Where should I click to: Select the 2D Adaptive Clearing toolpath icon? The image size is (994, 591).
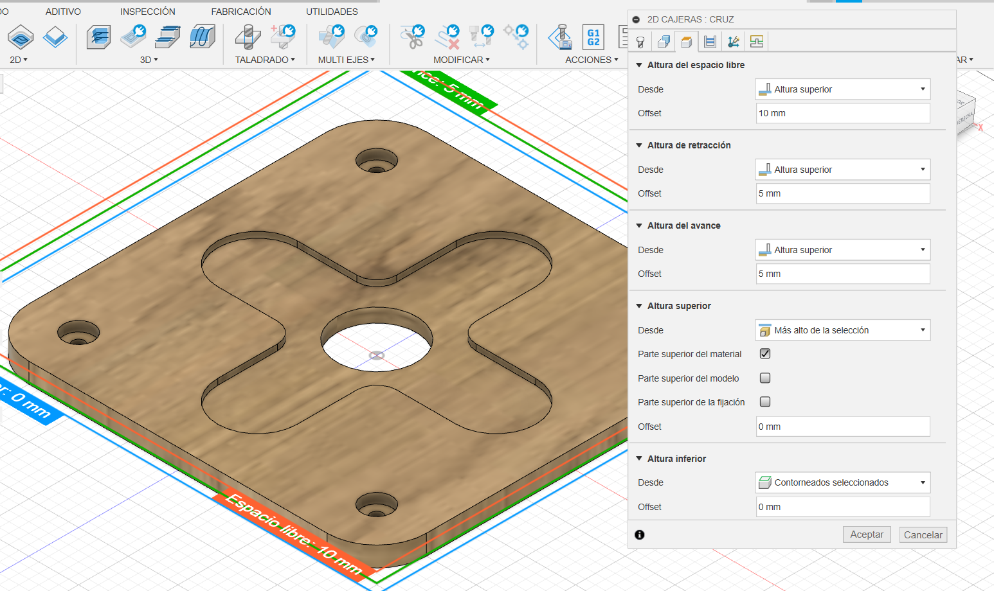(x=21, y=37)
